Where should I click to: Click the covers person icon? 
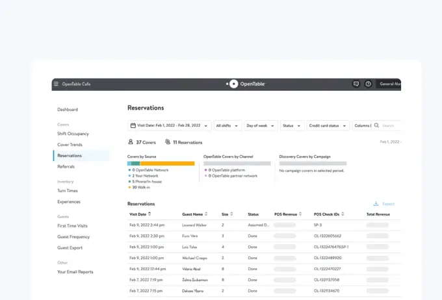coord(131,142)
